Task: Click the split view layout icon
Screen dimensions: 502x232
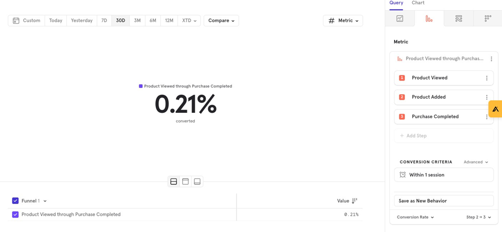Action: point(173,182)
